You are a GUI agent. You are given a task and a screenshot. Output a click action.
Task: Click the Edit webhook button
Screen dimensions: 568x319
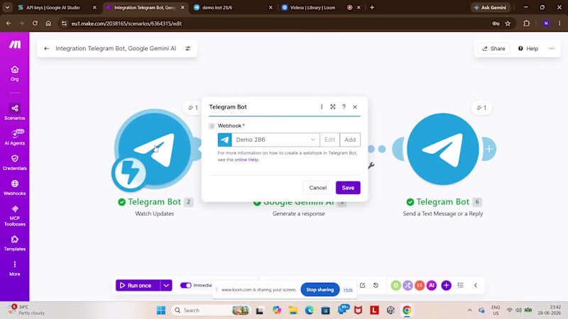point(329,140)
